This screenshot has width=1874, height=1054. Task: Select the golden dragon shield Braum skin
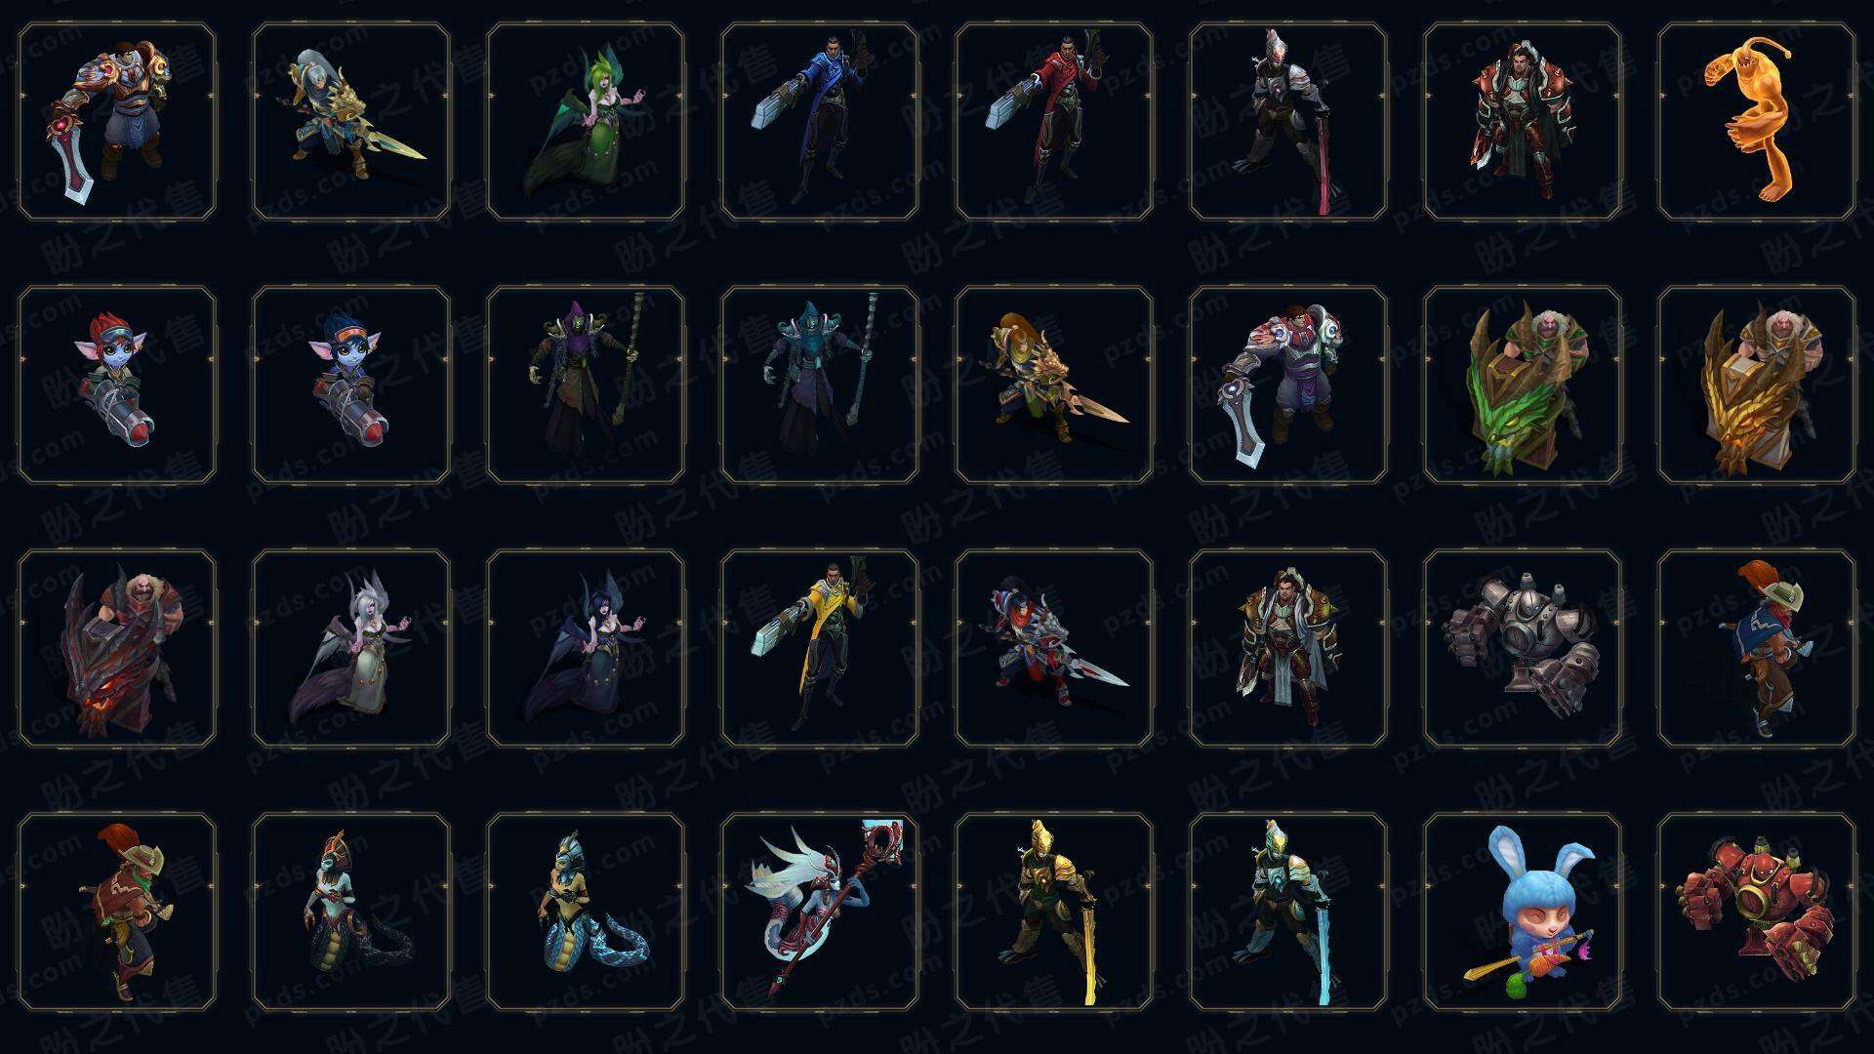click(x=1756, y=385)
